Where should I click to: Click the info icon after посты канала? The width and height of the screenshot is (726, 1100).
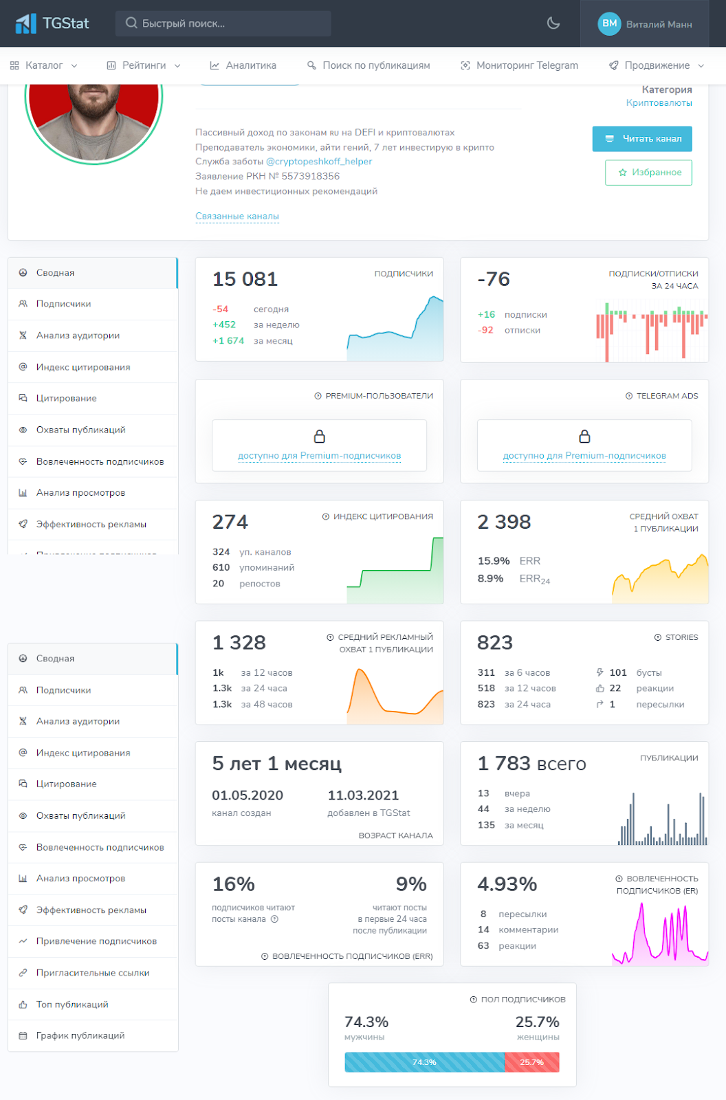pos(274,919)
